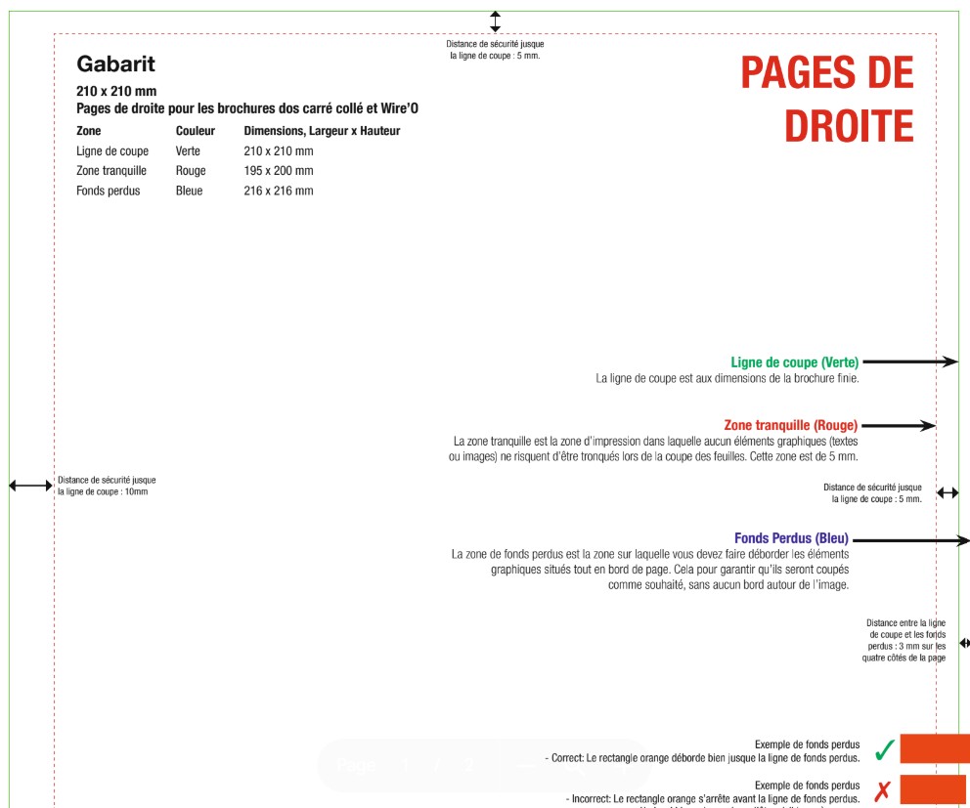Image resolution: width=970 pixels, height=808 pixels.
Task: Click the zoom in plus button
Action: pyautogui.click(x=623, y=768)
